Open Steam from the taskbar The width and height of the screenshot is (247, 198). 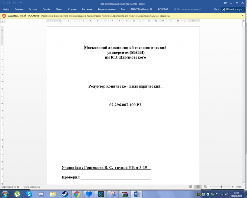point(65,194)
